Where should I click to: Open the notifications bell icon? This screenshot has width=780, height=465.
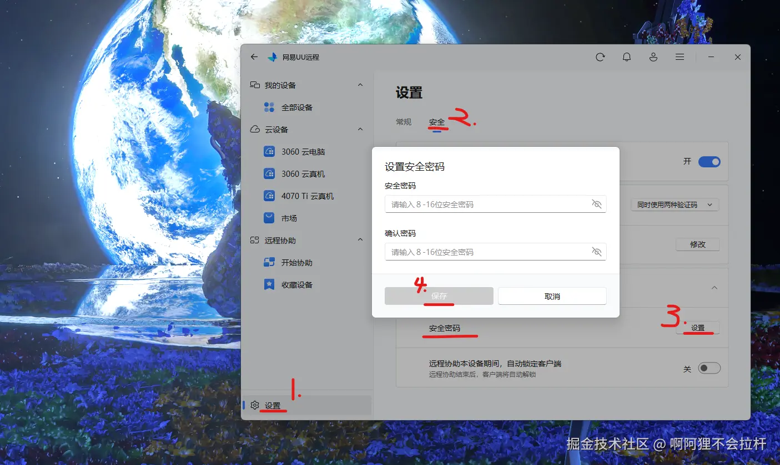coord(627,57)
